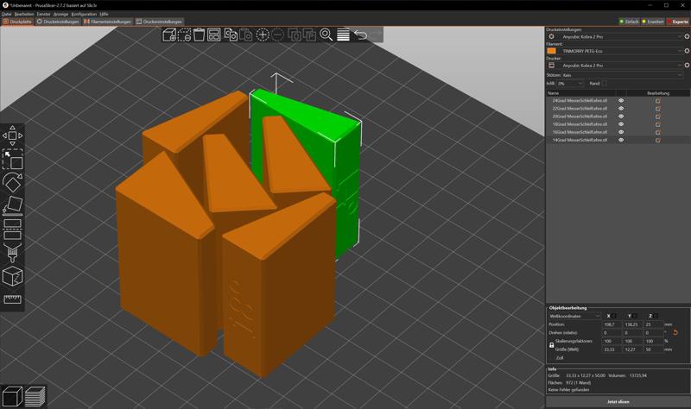Open the Druckeinstellungen preset dropdown
This screenshot has height=409, width=691.
tap(615, 36)
